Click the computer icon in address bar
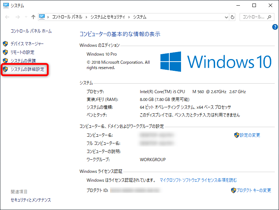This screenshot has width=279, height=210. (42, 17)
